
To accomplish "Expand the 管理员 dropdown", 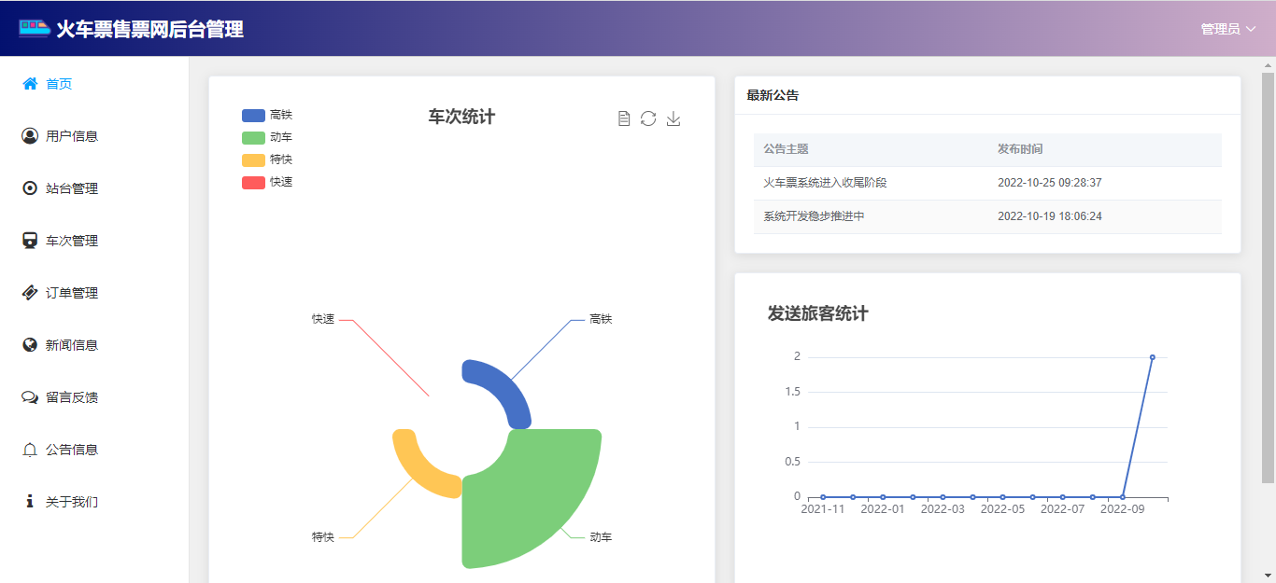I will click(x=1228, y=29).
